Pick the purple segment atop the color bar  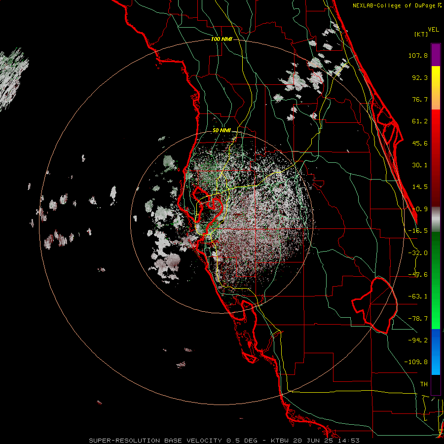click(436, 55)
